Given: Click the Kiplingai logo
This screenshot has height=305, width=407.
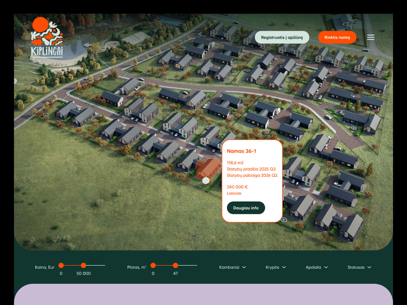Looking at the screenshot, I should click(47, 38).
